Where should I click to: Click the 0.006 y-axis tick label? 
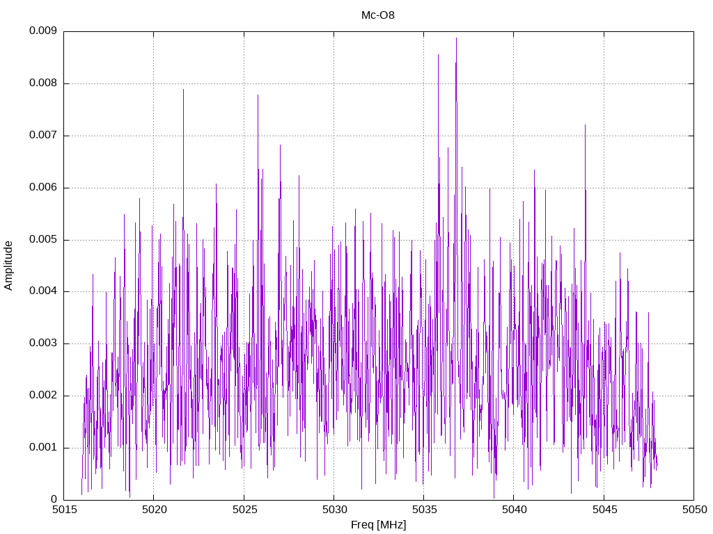coord(43,188)
